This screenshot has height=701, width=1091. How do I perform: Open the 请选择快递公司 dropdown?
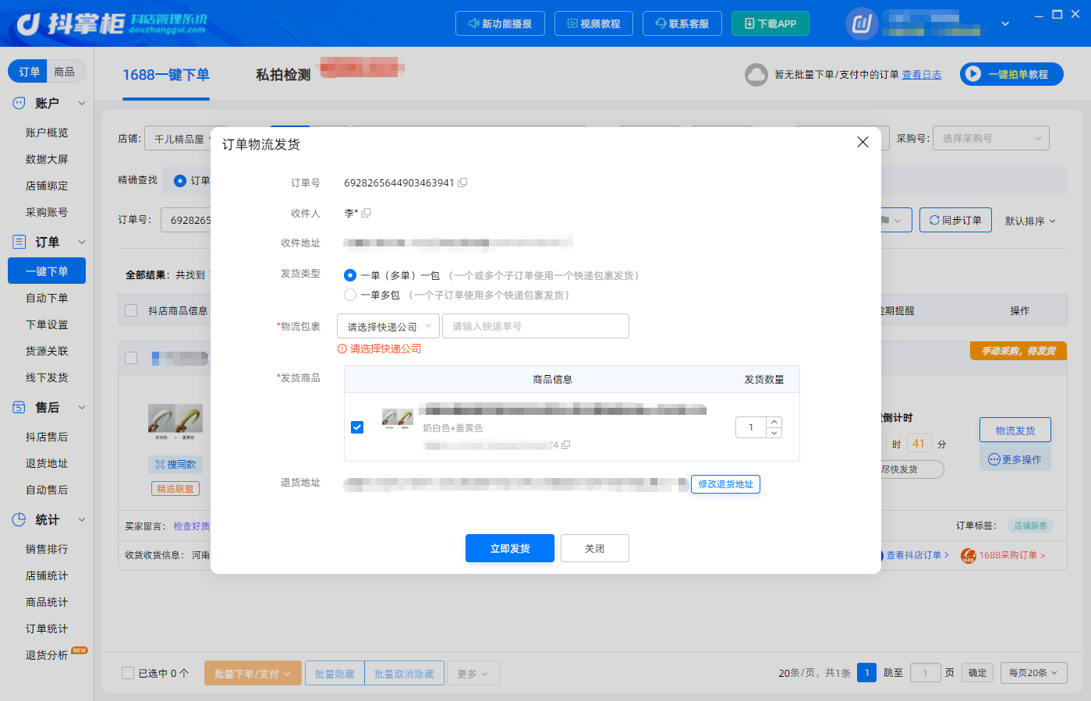pos(388,326)
